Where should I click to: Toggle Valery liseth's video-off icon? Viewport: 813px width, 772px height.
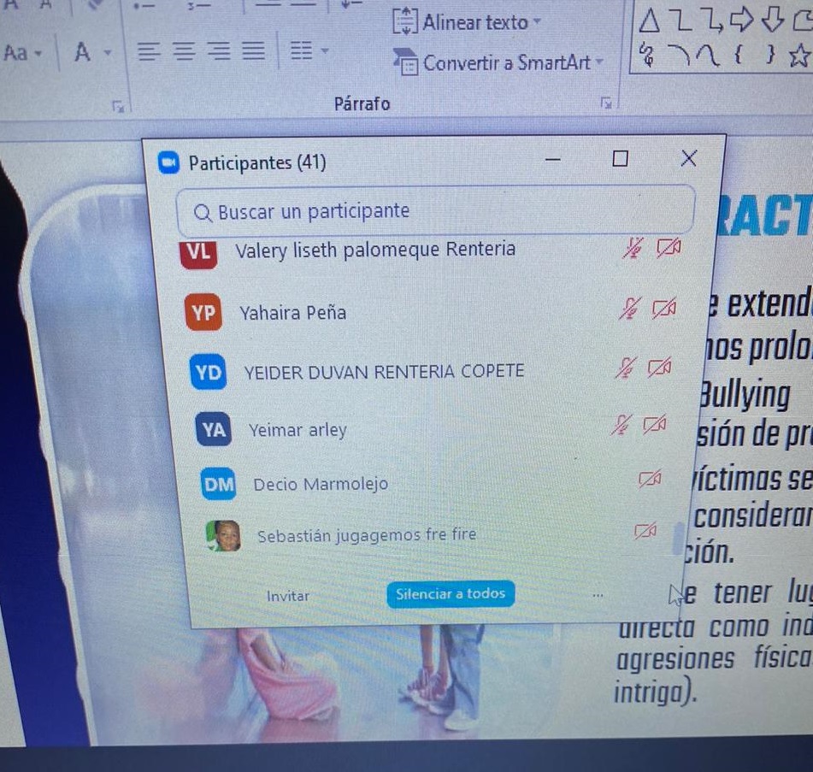[x=666, y=248]
